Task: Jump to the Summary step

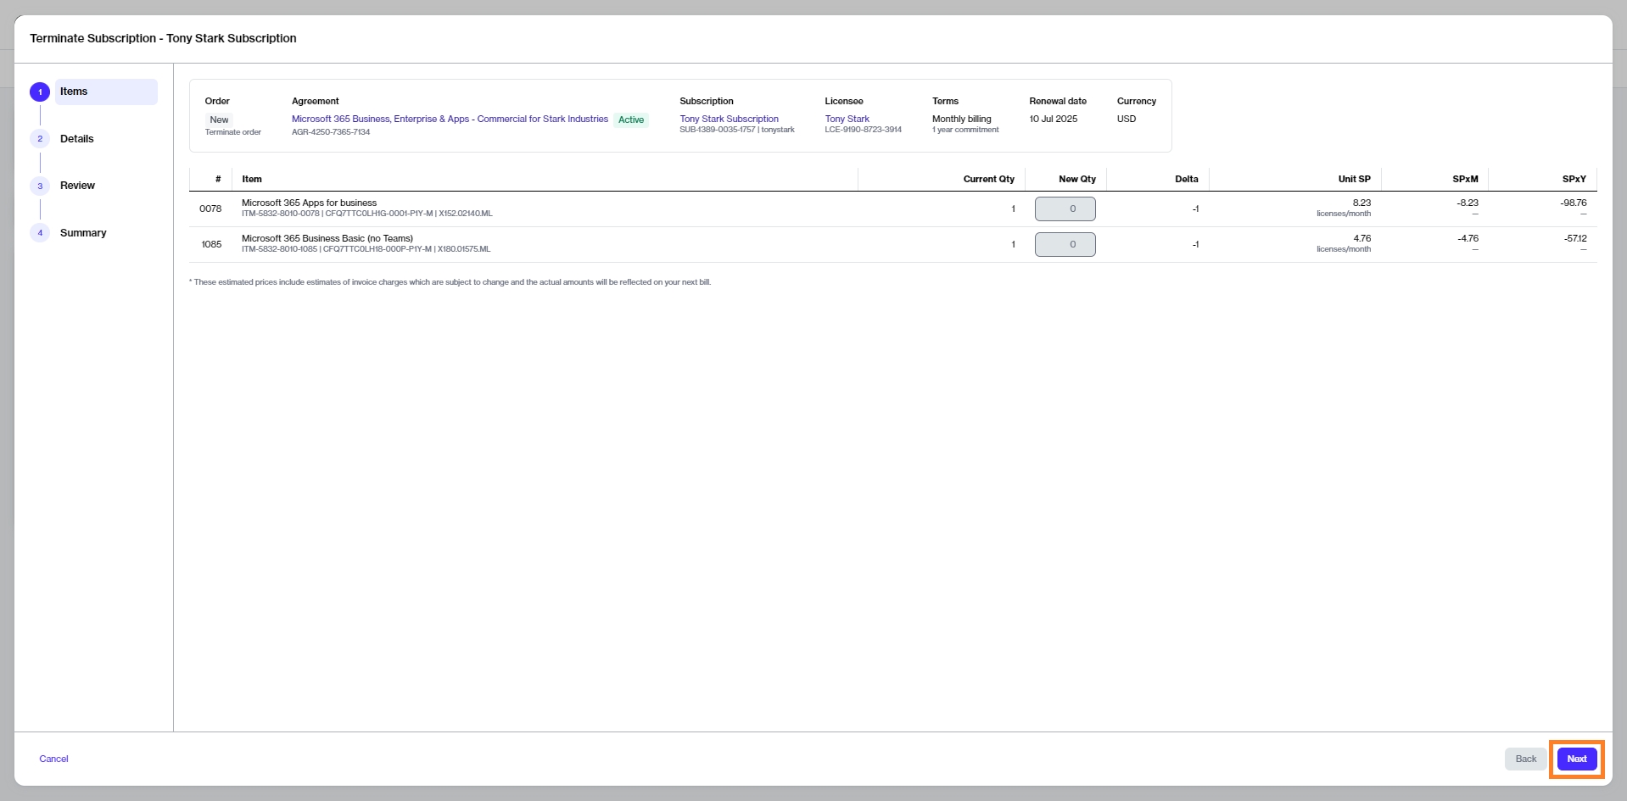Action: (x=83, y=233)
